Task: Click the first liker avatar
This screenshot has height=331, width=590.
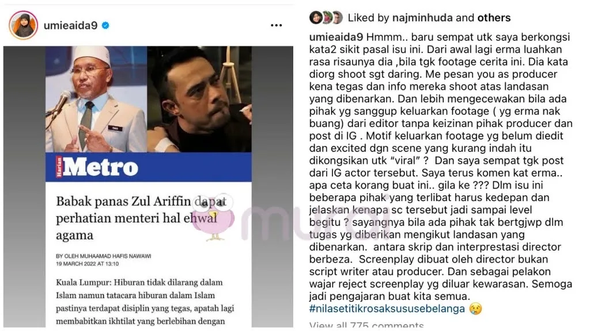Action: (315, 17)
